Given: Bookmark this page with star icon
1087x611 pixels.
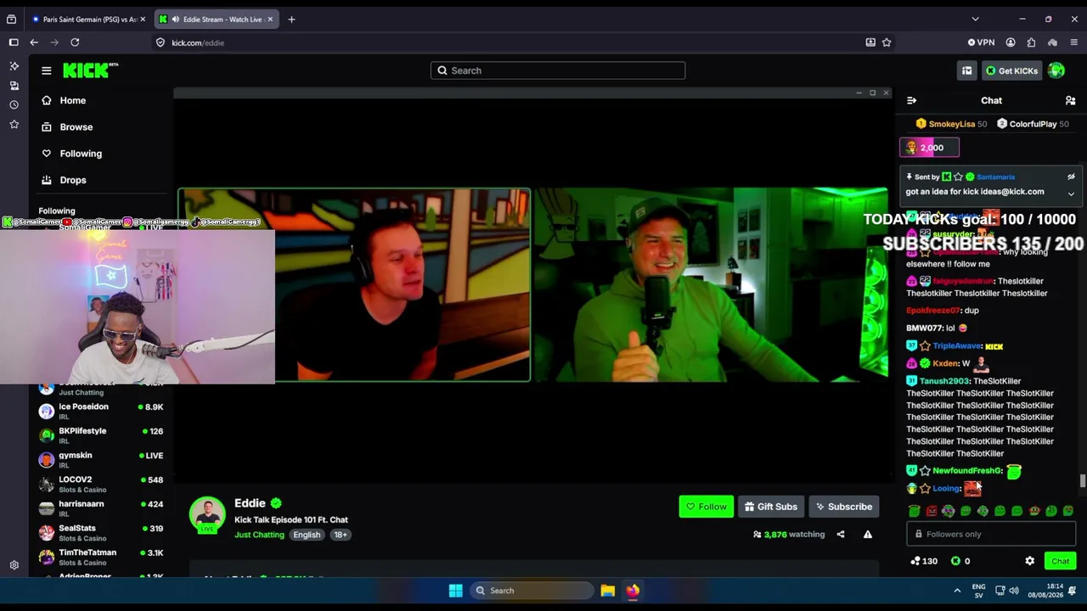Looking at the screenshot, I should pos(887,42).
